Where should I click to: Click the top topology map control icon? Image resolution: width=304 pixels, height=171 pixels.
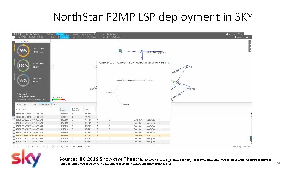tap(250, 42)
